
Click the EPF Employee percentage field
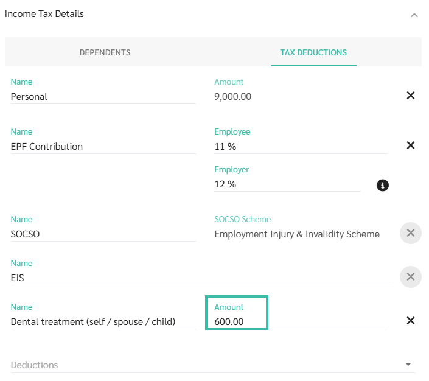pos(301,146)
